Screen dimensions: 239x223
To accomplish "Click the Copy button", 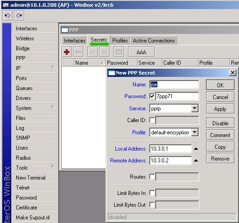I will pos(220,147).
